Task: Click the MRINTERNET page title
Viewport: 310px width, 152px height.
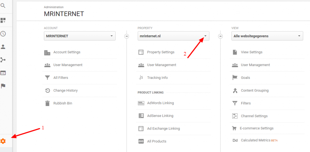Action: 64,14
